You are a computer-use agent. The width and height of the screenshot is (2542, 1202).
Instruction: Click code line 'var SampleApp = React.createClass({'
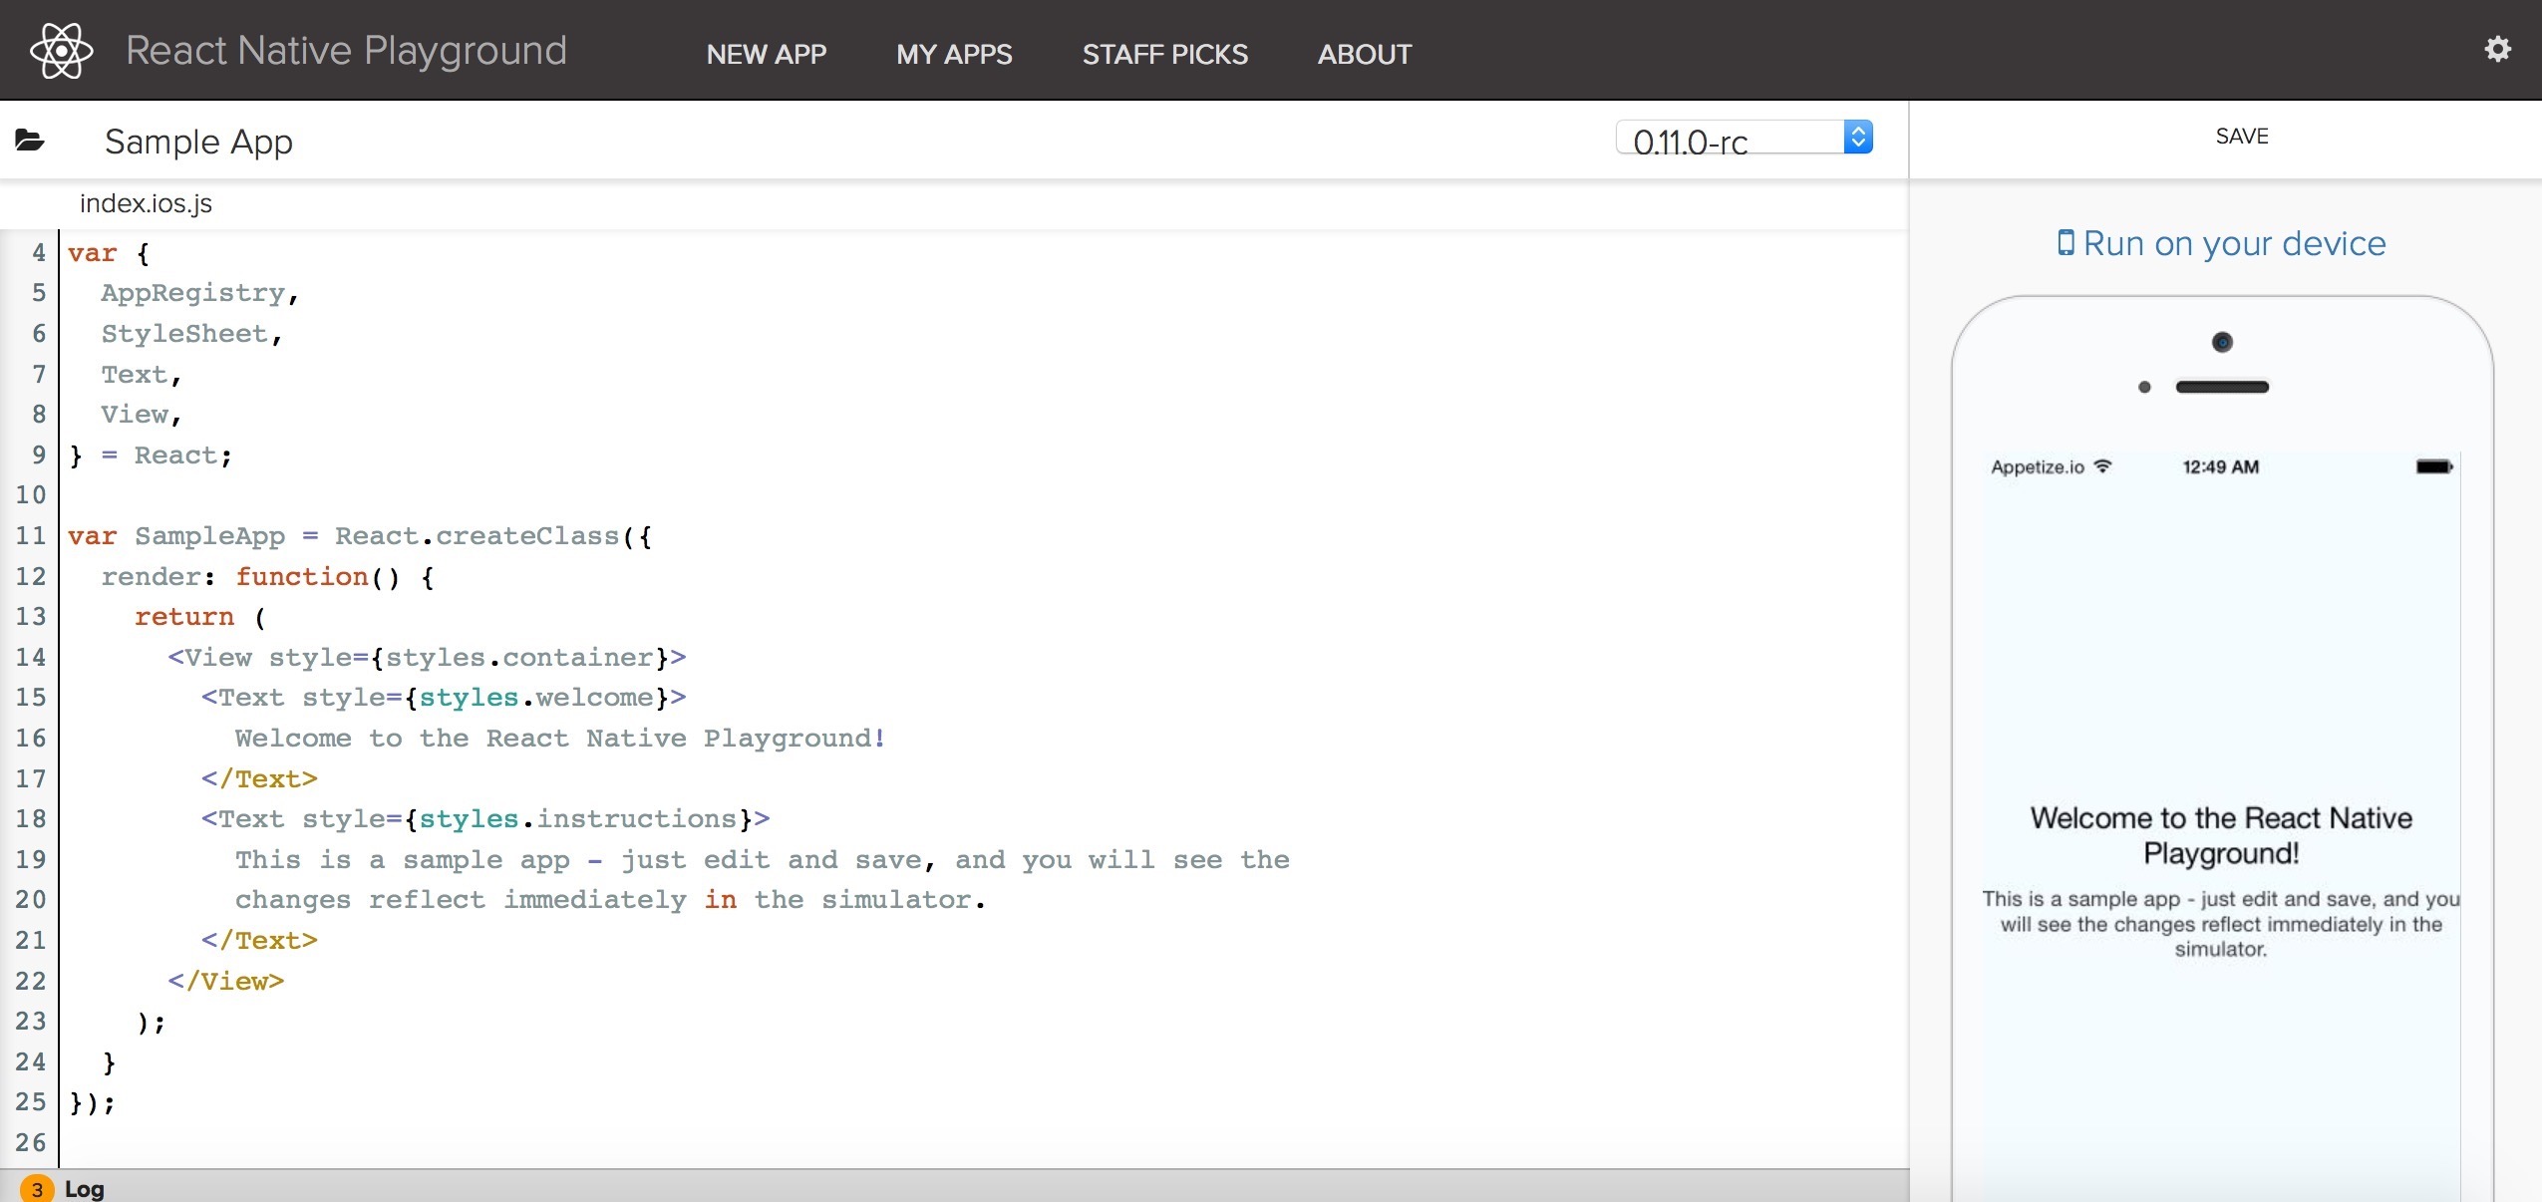tap(360, 536)
